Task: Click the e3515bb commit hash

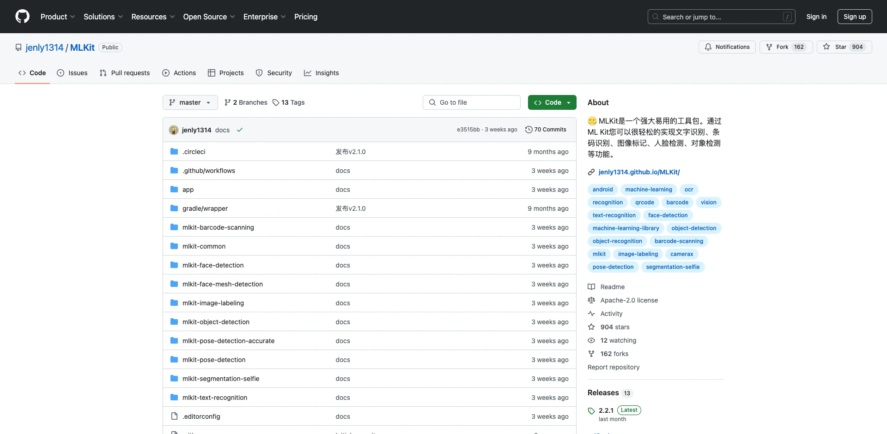Action: pyautogui.click(x=468, y=130)
